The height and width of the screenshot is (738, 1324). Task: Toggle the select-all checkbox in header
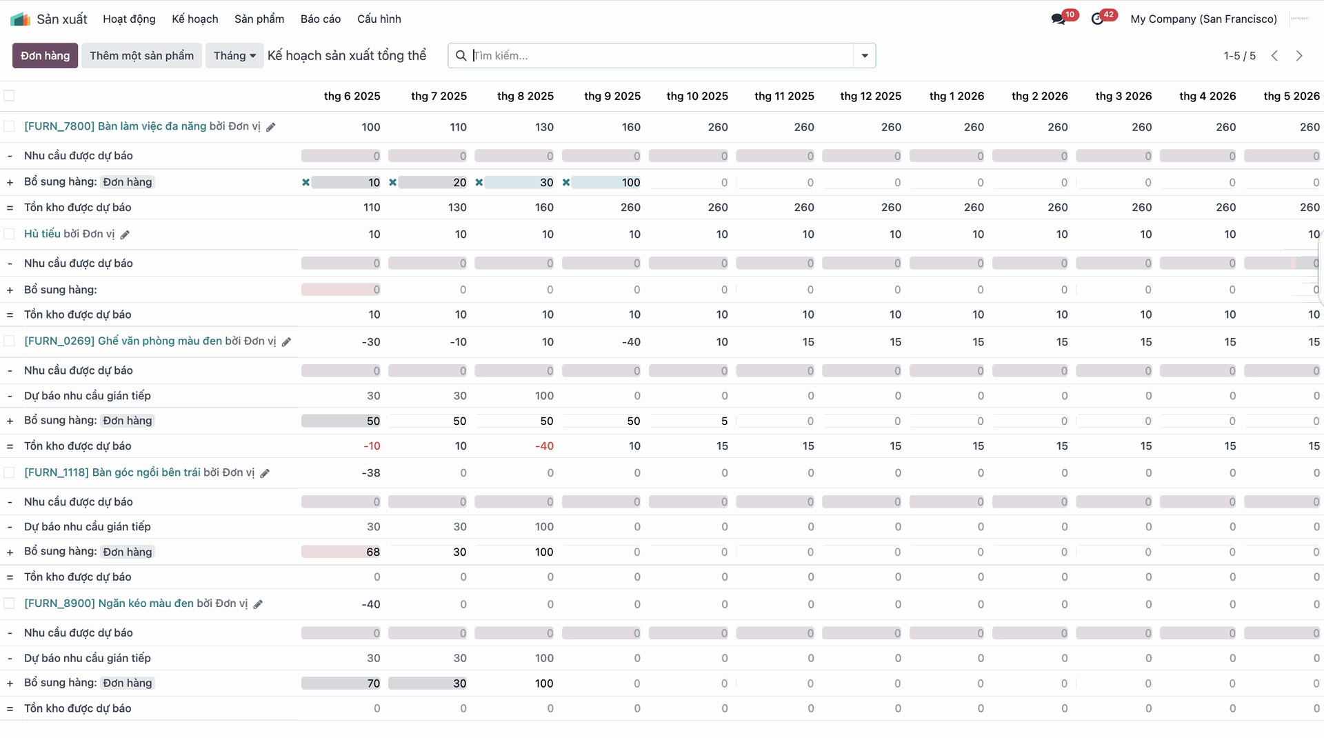tap(9, 96)
